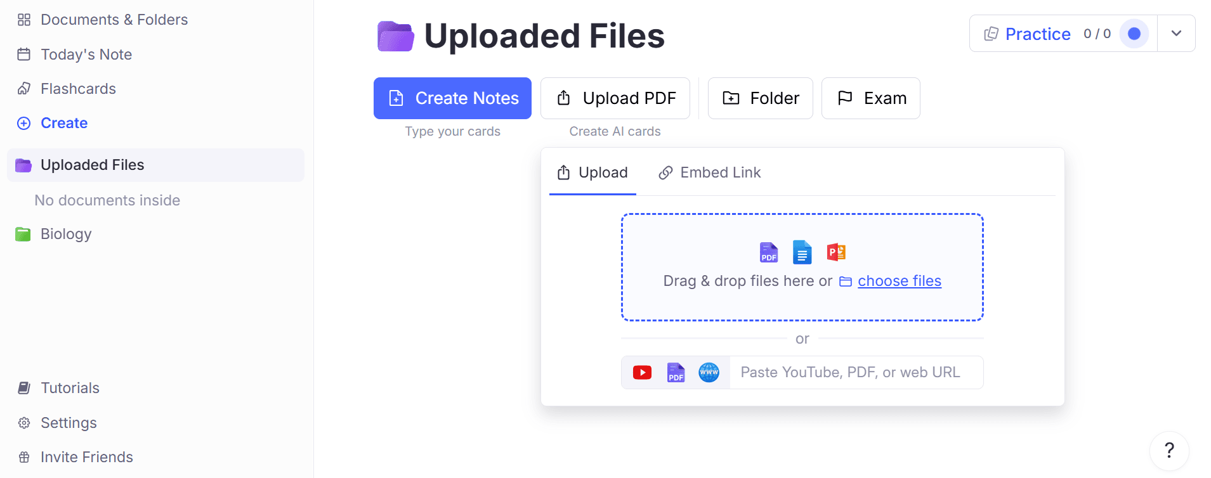Open Documents & Folders in sidebar
Screen dimensions: 1211x478
point(103,20)
